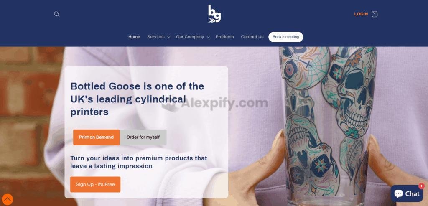
Task: Click the Book a meeting button
Action: point(285,37)
